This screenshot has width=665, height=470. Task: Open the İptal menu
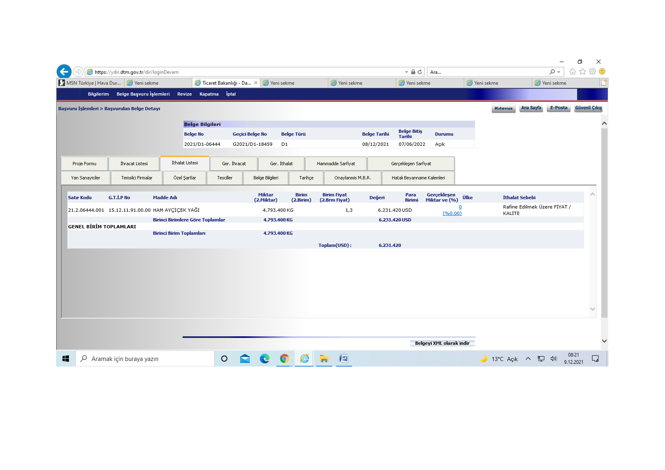pos(231,94)
